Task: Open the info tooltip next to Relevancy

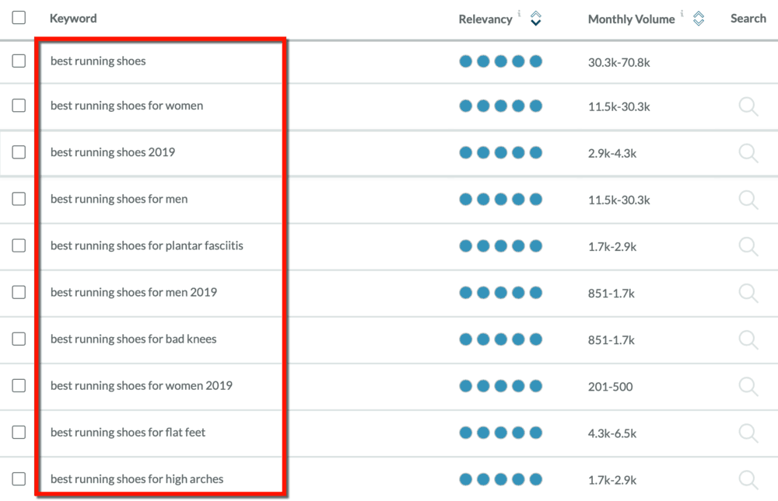Action: 520,14
